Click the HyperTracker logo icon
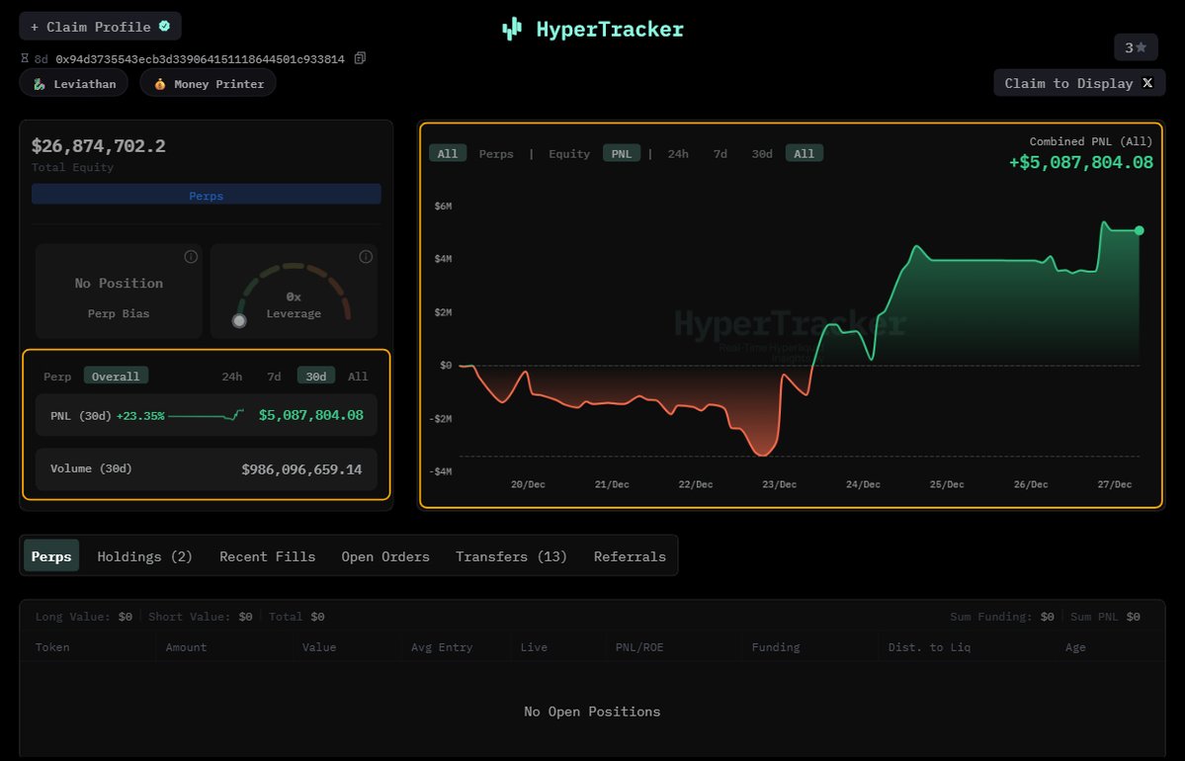The image size is (1185, 761). point(511,29)
